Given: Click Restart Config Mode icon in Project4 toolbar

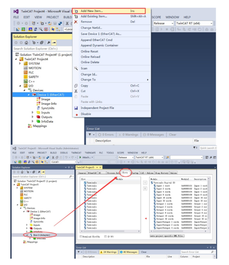Looking at the screenshot, I should 30,29.
